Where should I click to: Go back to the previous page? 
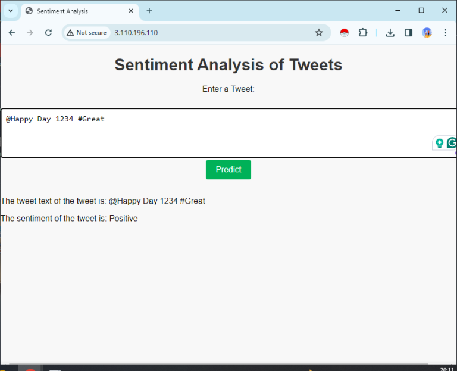12,33
